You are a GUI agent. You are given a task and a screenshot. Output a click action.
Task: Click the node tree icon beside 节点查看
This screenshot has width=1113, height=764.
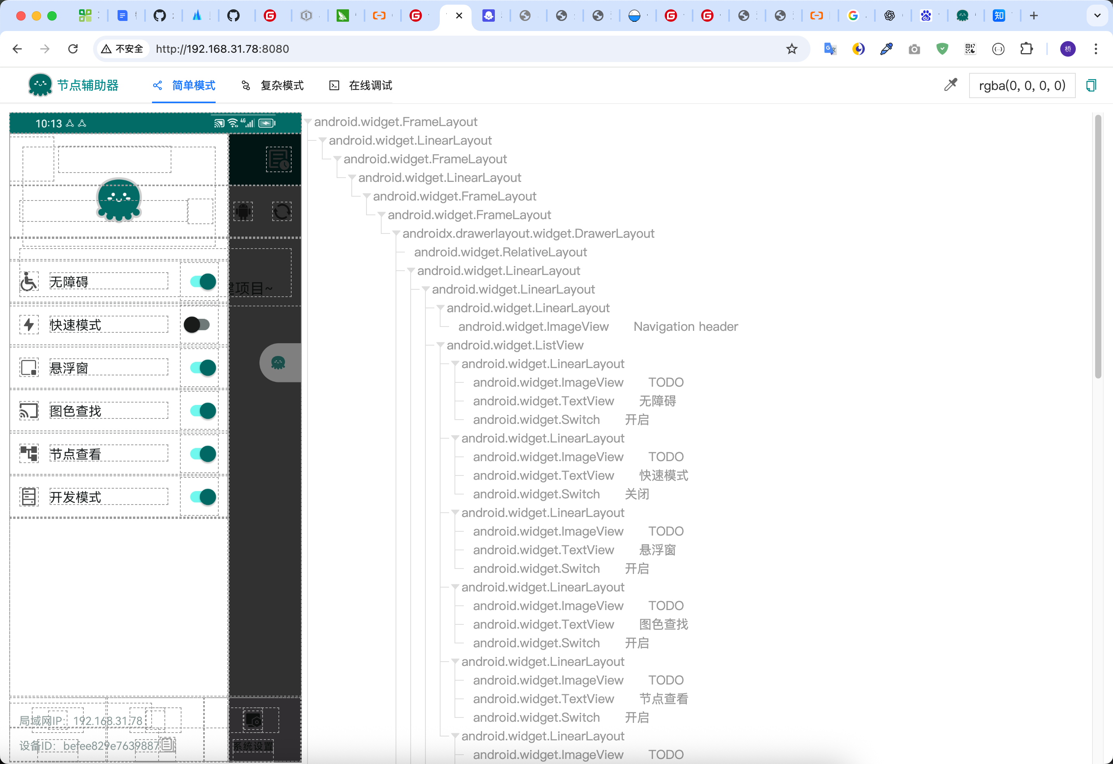29,454
